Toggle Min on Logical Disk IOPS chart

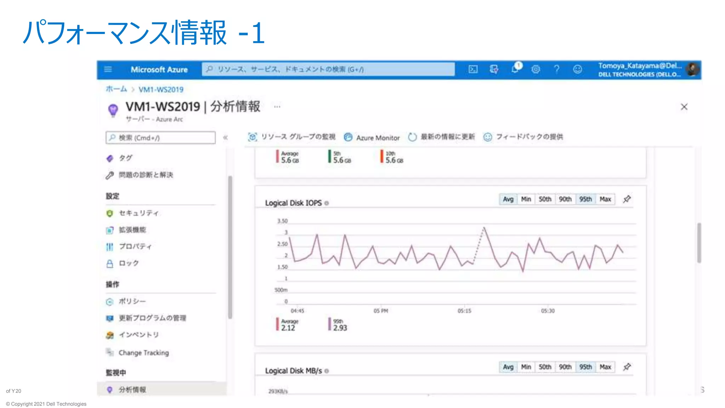526,199
